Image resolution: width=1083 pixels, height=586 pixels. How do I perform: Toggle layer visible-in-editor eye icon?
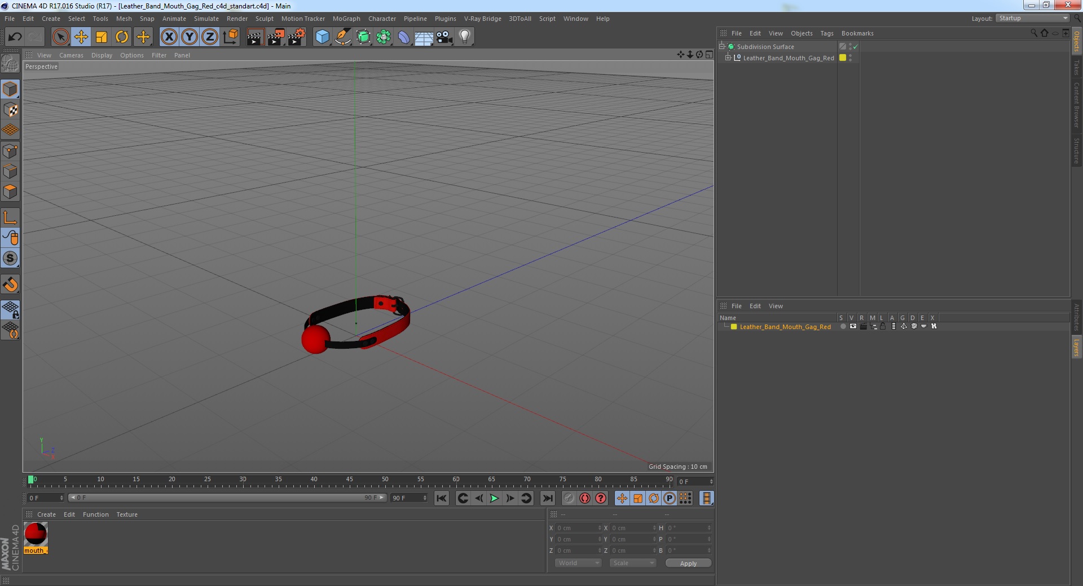pos(853,327)
